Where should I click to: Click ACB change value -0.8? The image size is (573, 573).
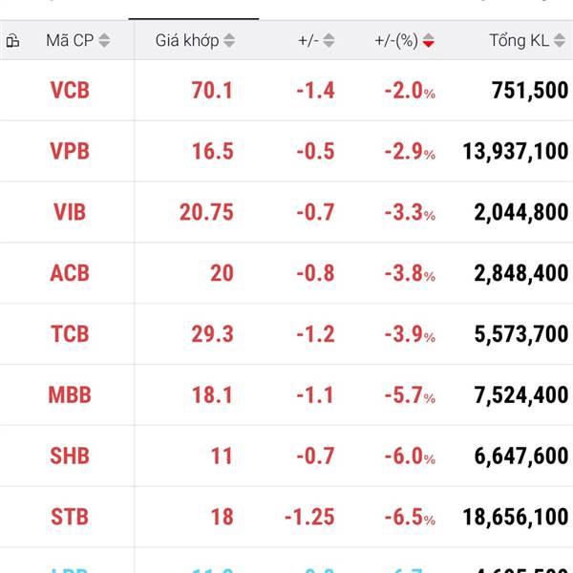[315, 273]
